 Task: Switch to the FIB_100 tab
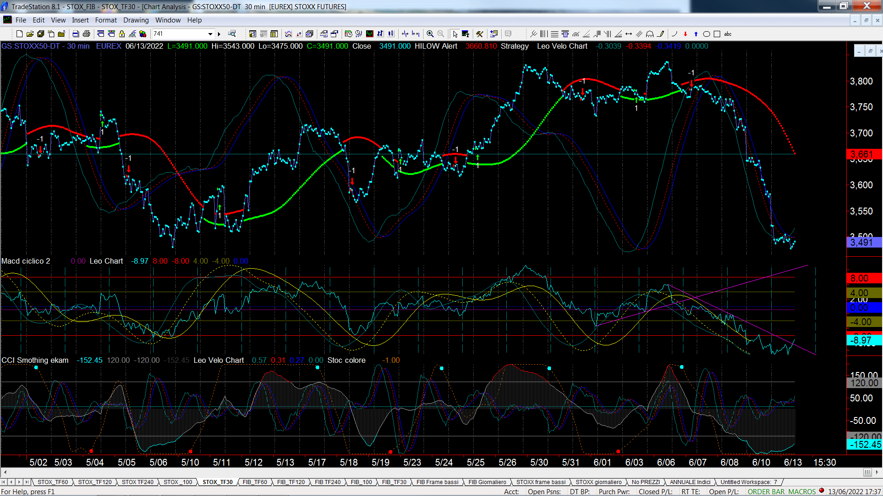tap(361, 482)
